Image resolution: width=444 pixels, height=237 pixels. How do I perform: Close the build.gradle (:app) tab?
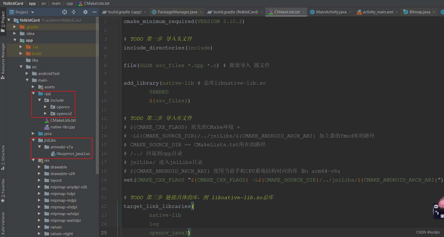click(x=145, y=12)
